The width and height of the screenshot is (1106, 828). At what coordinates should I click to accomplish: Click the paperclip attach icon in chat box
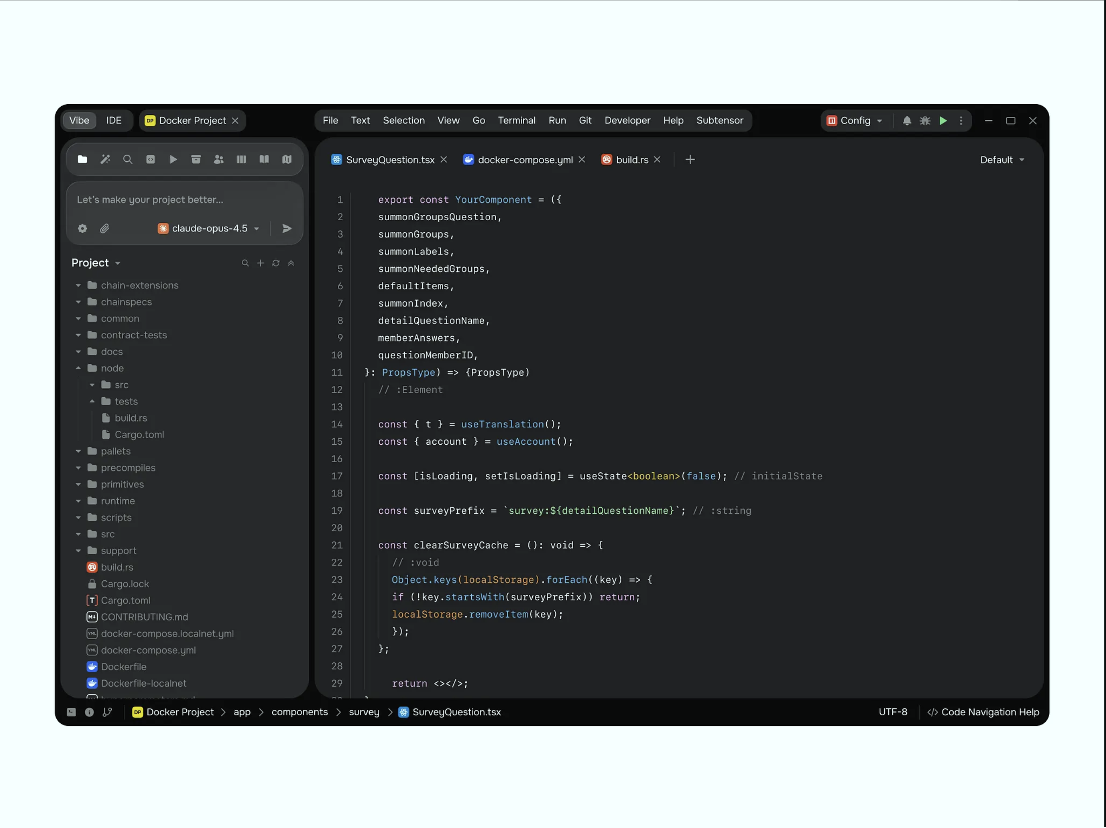point(105,229)
